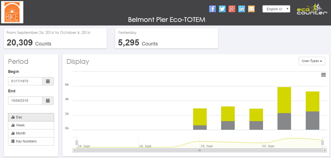Switch to Month view
This screenshot has height=158, width=331.
[31, 133]
